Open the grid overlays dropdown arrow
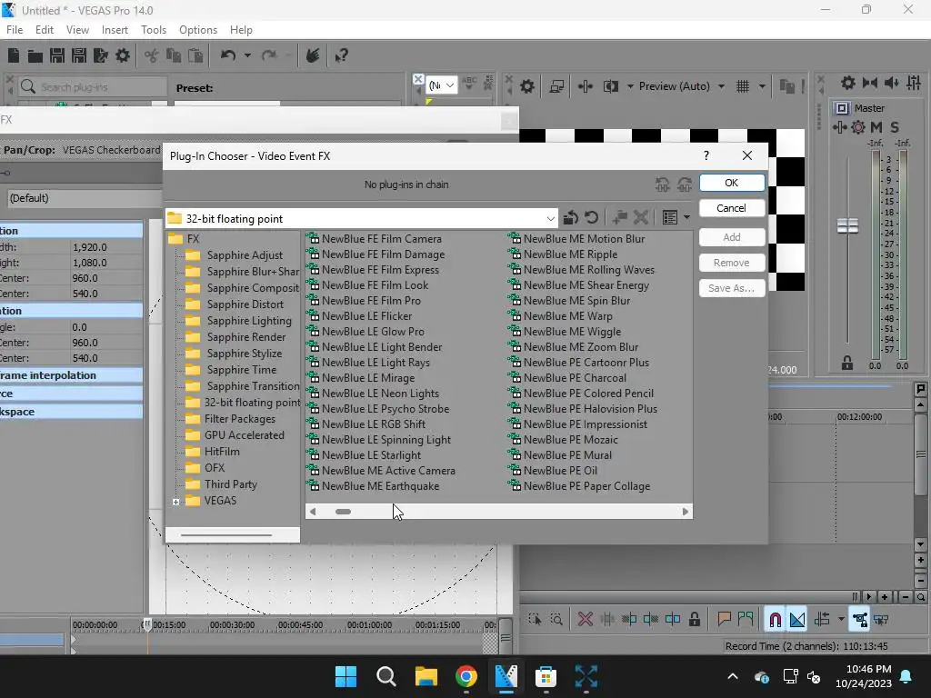This screenshot has width=931, height=698. click(x=762, y=86)
